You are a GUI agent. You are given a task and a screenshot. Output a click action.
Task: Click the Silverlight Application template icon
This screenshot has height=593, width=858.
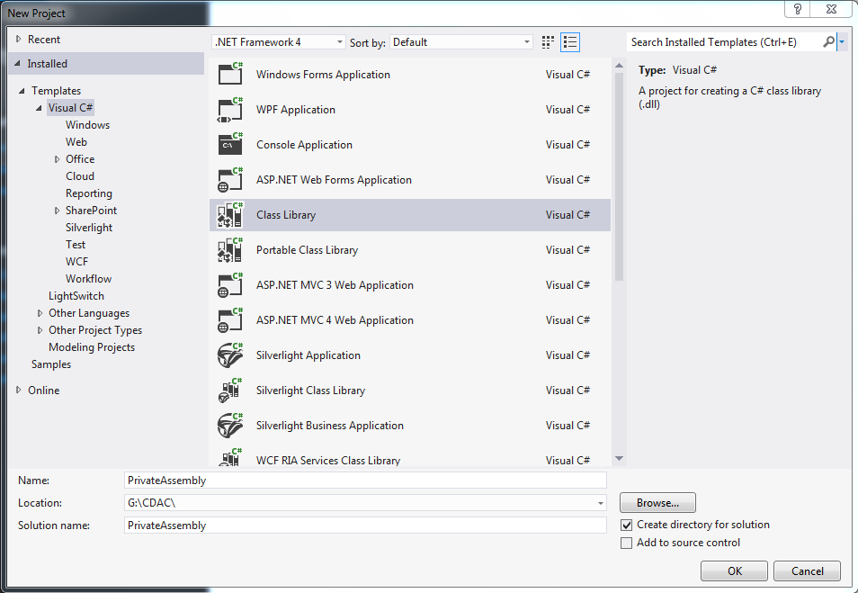[x=231, y=355]
